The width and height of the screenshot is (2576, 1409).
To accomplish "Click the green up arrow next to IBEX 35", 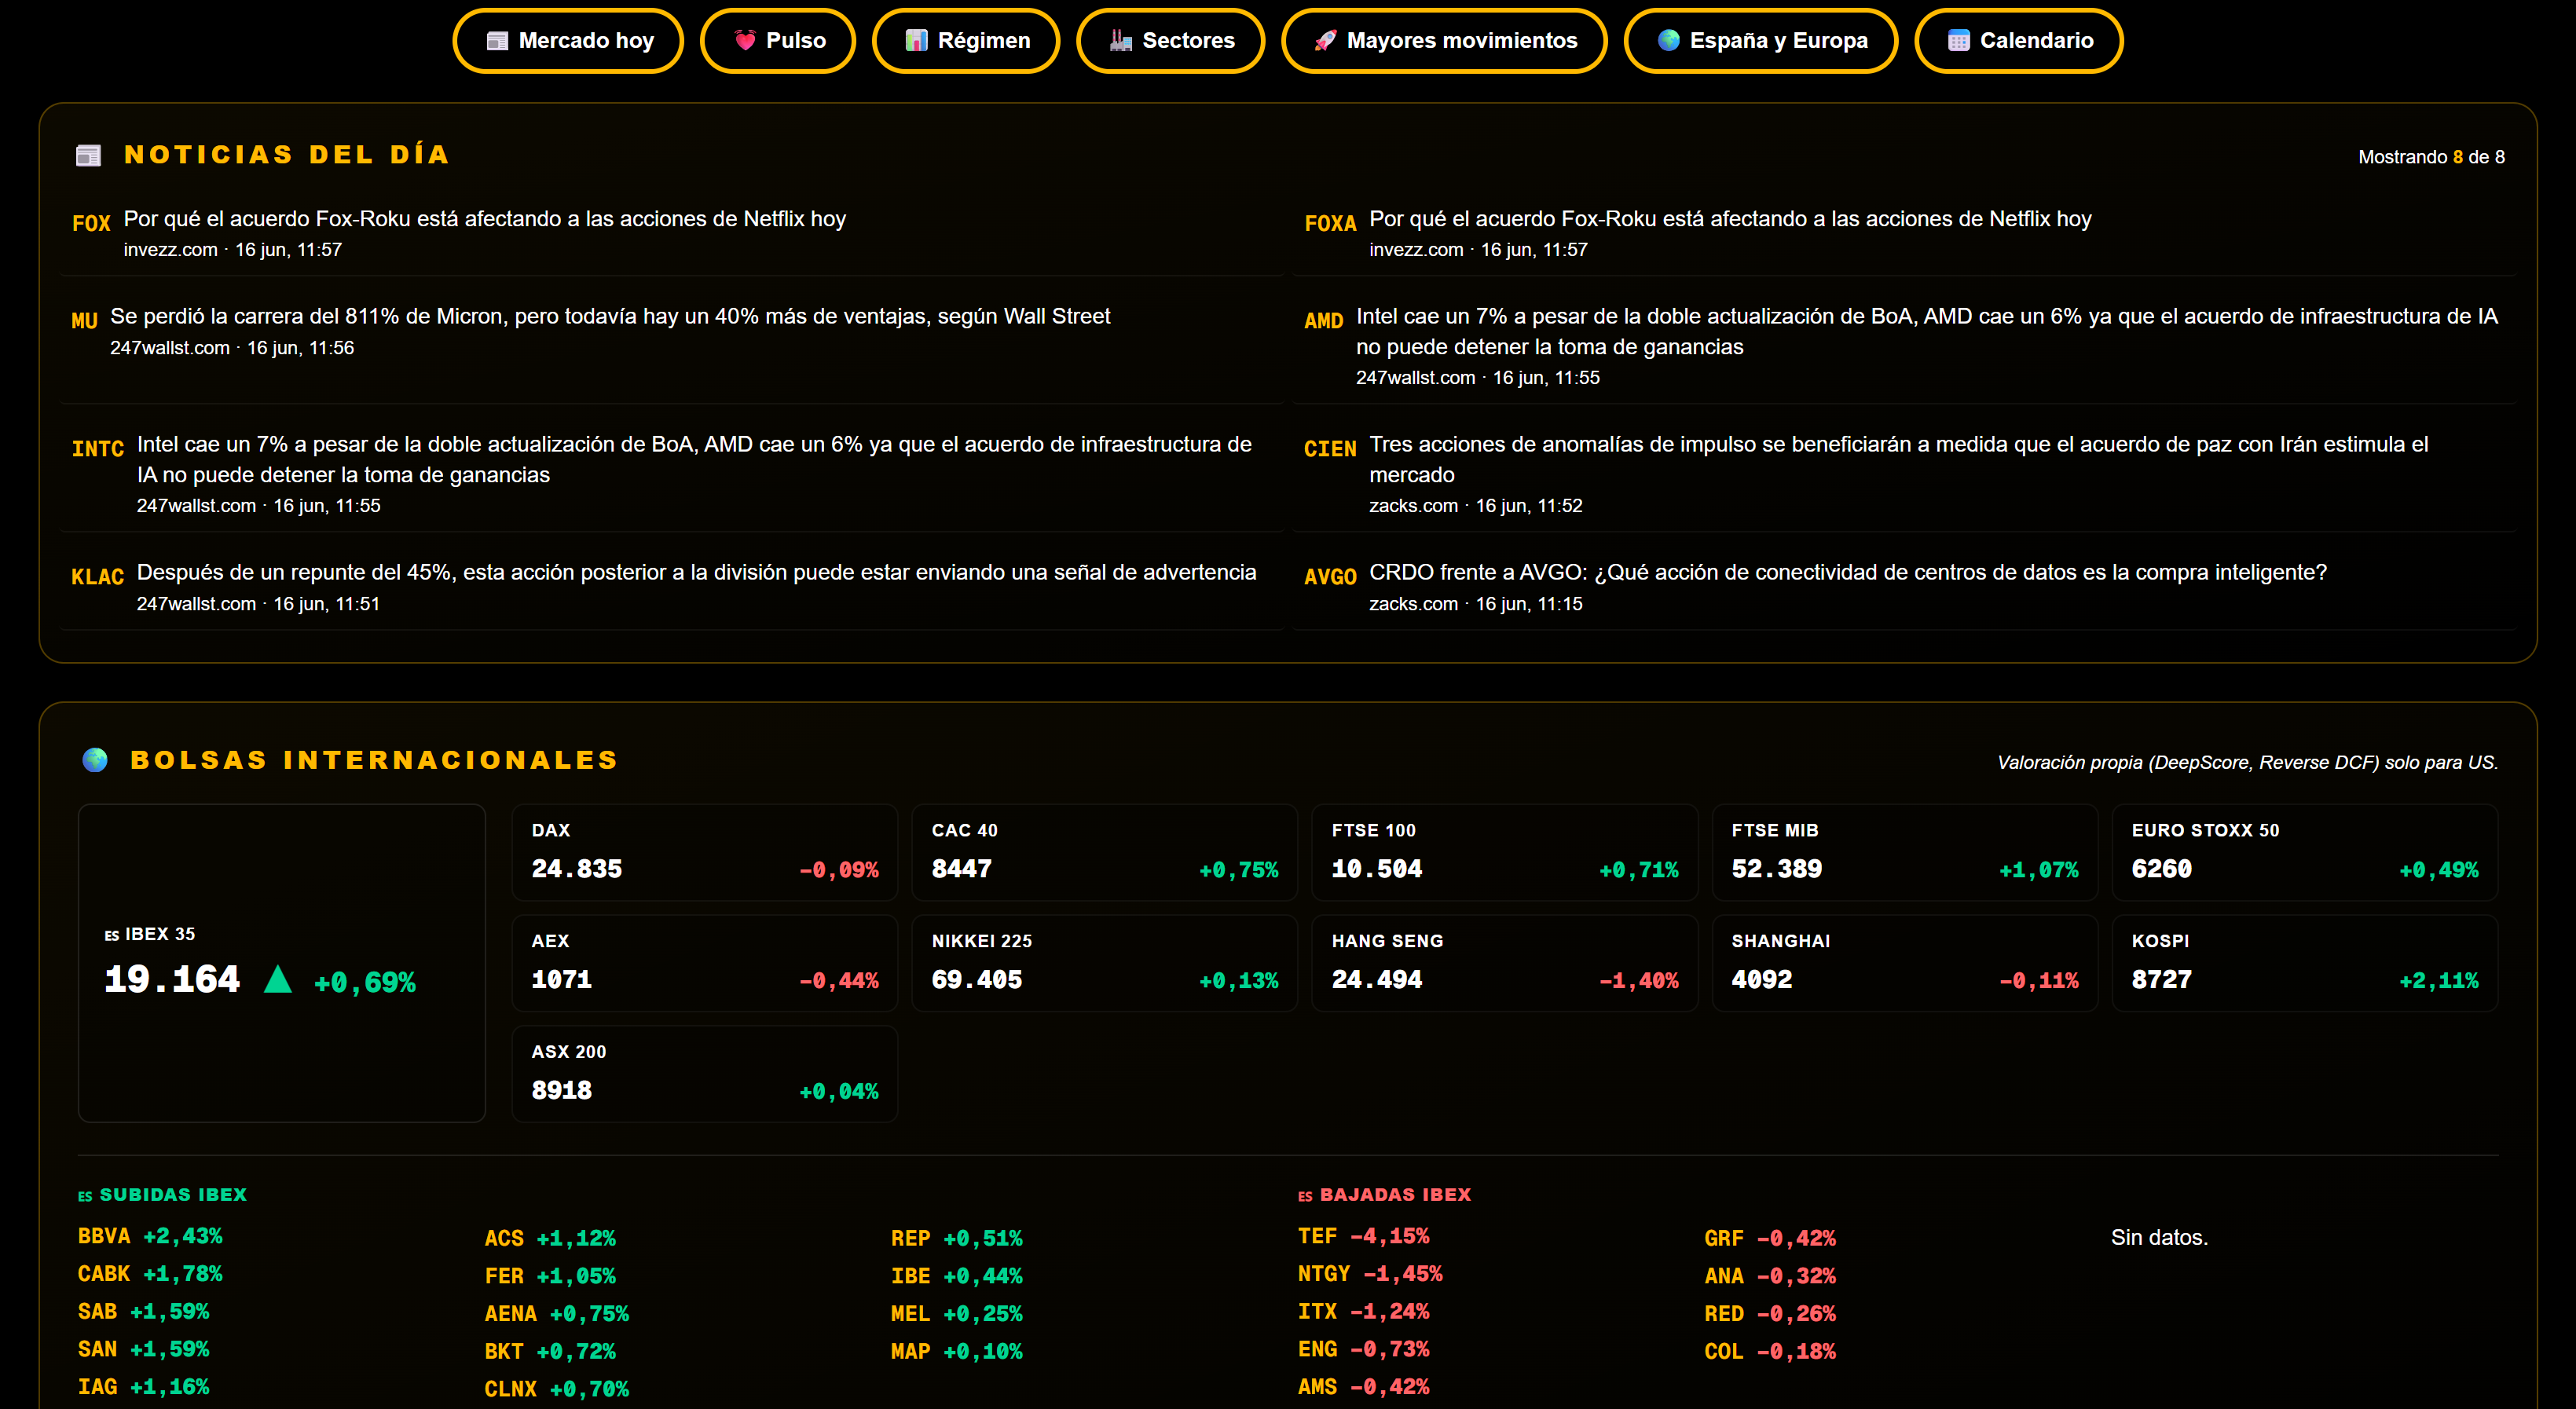I will [x=278, y=979].
